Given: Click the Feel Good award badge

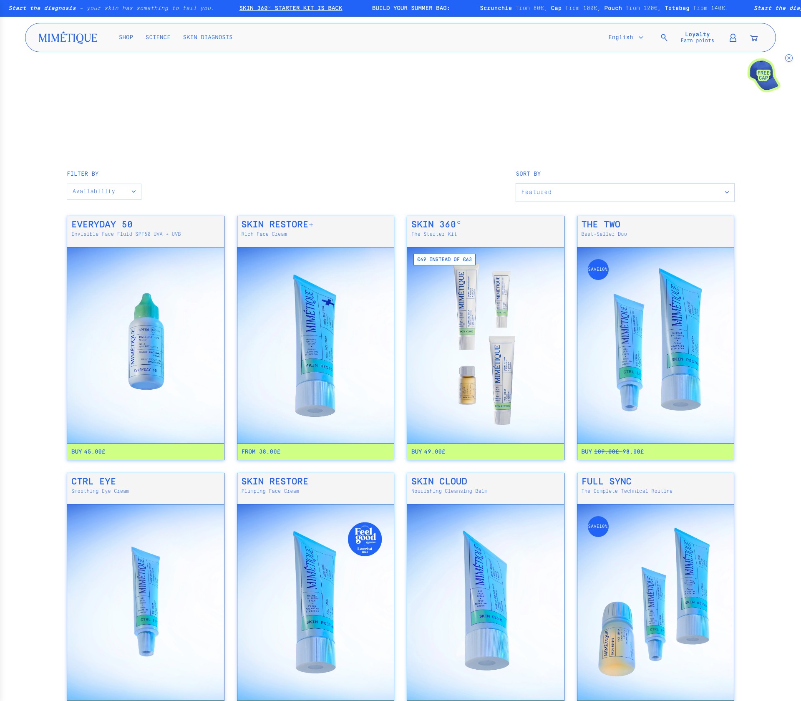Looking at the screenshot, I should coord(365,539).
